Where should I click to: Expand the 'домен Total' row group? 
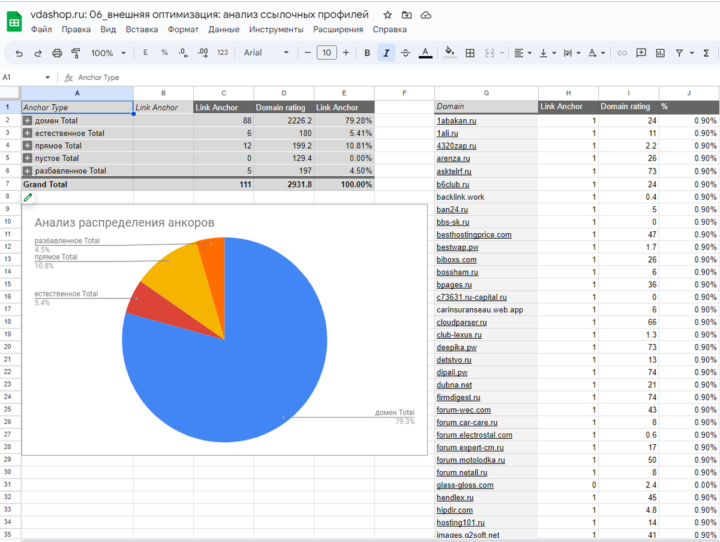point(27,121)
